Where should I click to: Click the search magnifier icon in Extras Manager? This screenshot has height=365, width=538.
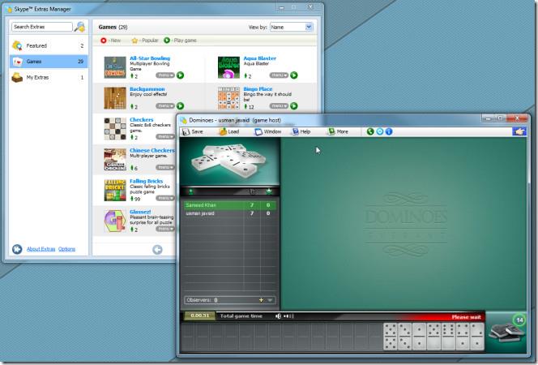80,27
